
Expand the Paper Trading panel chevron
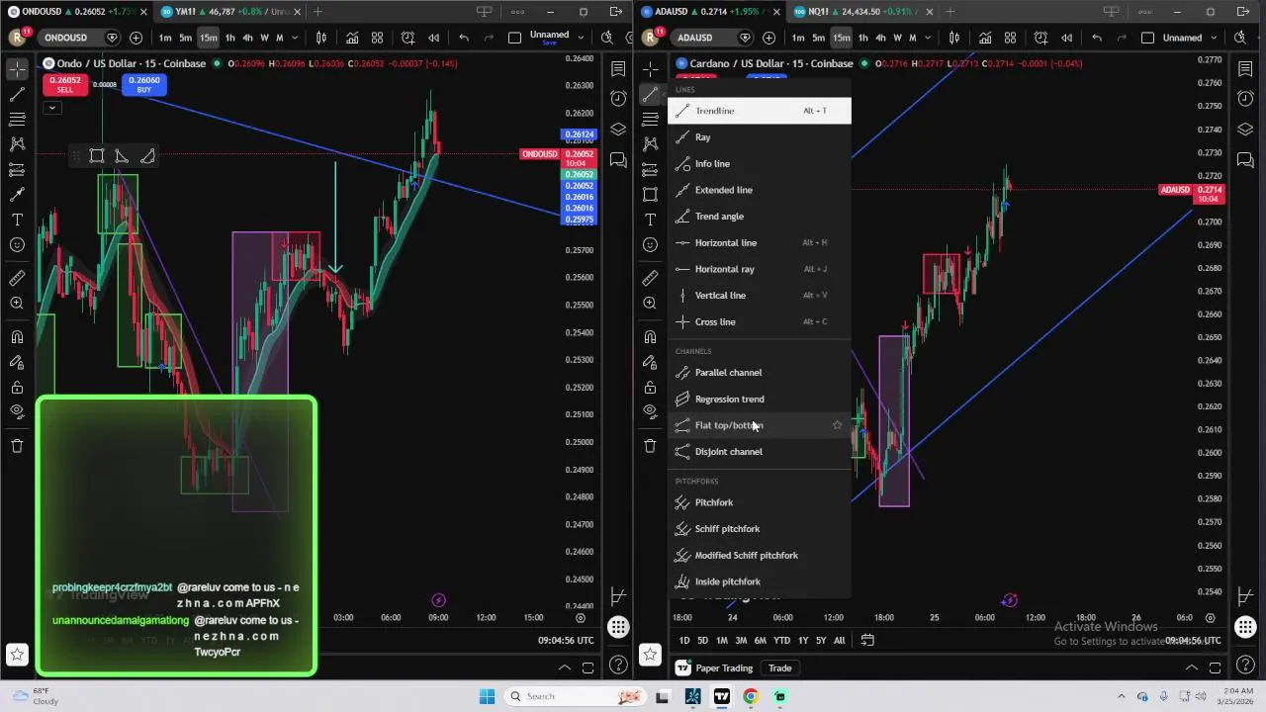tap(1192, 668)
